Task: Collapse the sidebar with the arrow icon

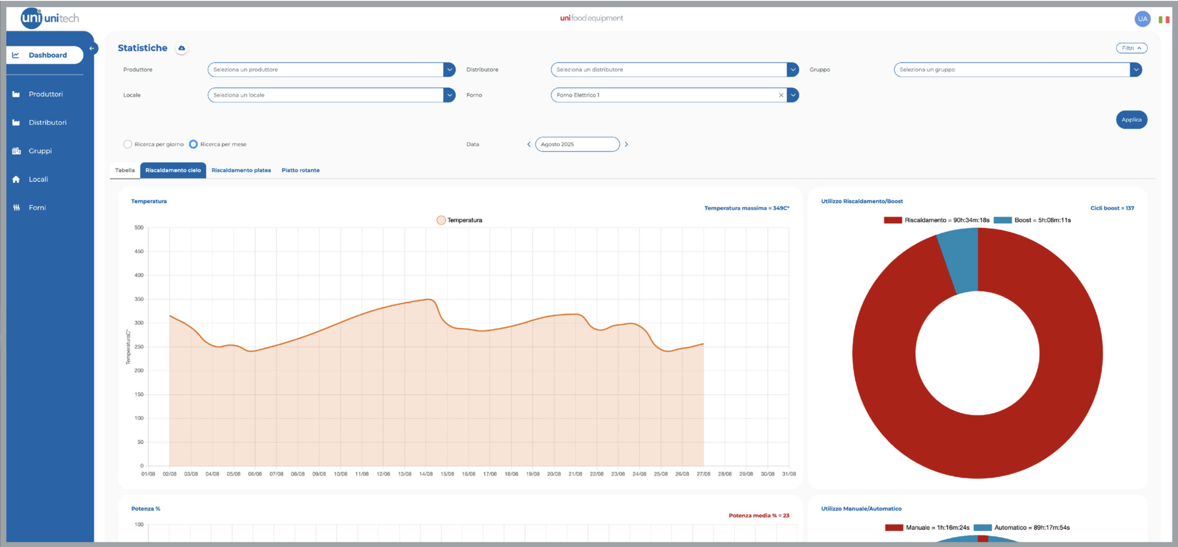Action: [92, 48]
